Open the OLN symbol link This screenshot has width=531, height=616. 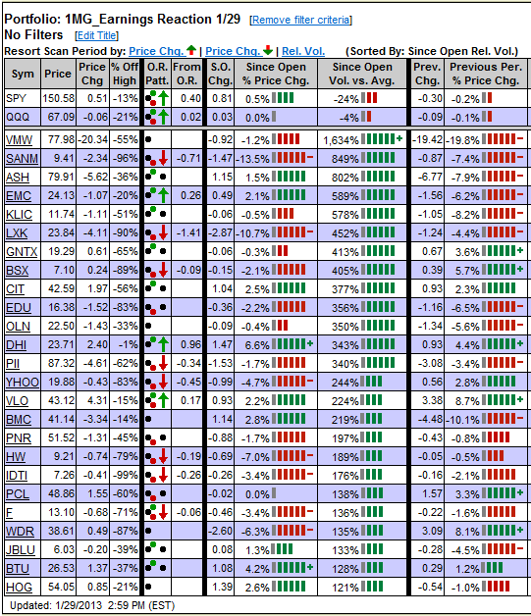coord(18,327)
